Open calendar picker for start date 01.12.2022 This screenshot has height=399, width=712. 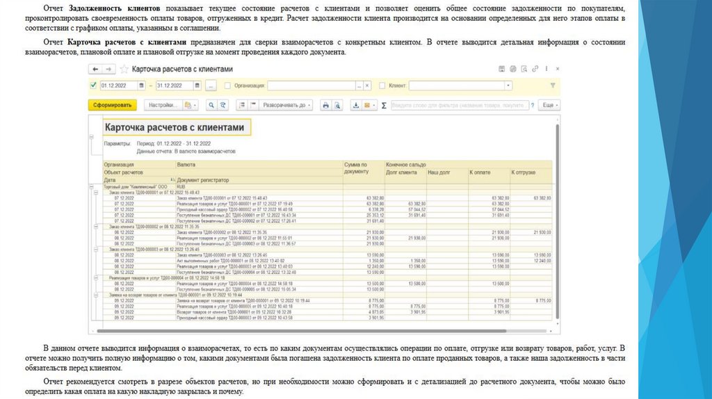point(141,85)
